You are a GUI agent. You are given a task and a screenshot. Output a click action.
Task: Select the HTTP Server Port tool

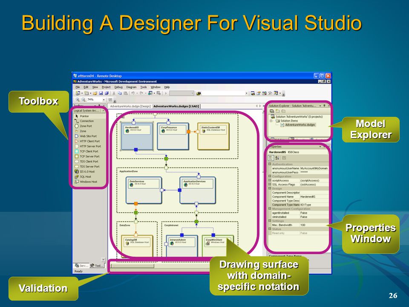[x=89, y=146]
